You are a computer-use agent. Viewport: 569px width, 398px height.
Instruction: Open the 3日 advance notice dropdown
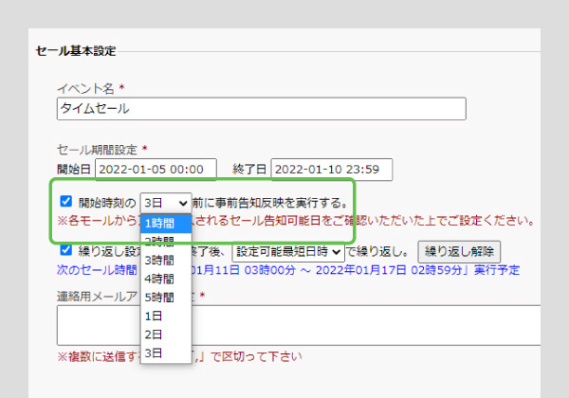(166, 203)
